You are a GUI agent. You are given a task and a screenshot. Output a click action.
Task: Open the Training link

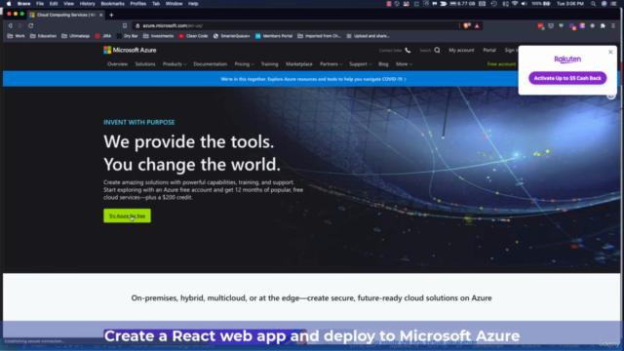pyautogui.click(x=269, y=64)
